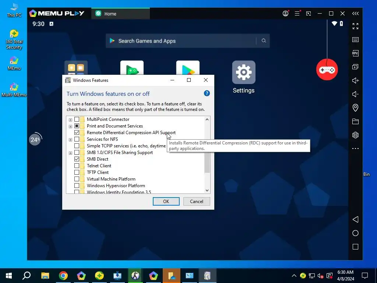This screenshot has width=377, height=283.
Task: Open the 360 Total Security desktop shortcut
Action: click(14, 40)
